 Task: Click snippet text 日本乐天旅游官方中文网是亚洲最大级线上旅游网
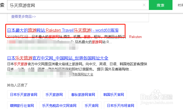tap(45, 64)
